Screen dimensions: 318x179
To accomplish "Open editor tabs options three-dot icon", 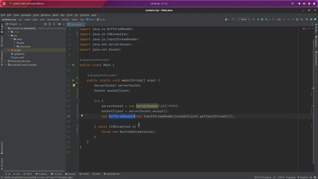I will [x=313, y=24].
